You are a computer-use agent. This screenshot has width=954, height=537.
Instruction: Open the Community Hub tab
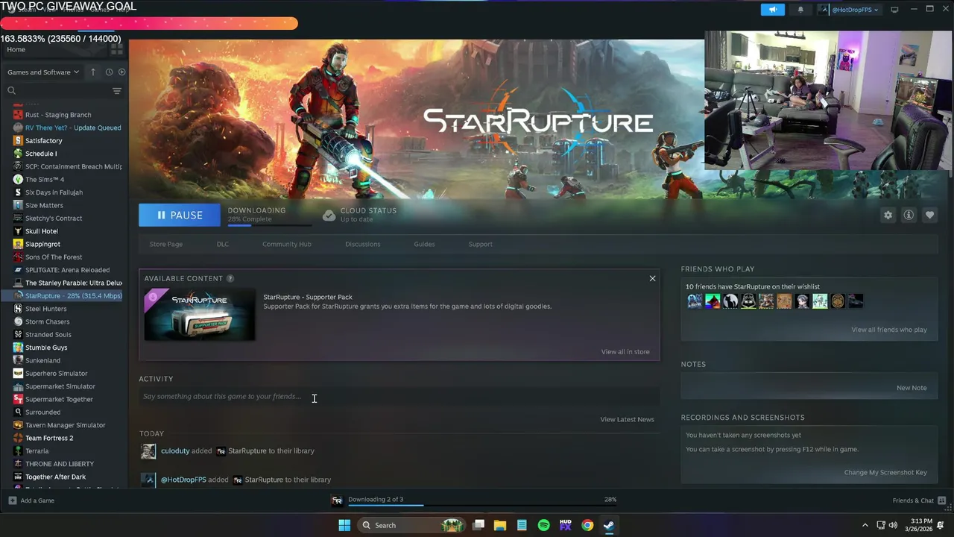coord(287,244)
